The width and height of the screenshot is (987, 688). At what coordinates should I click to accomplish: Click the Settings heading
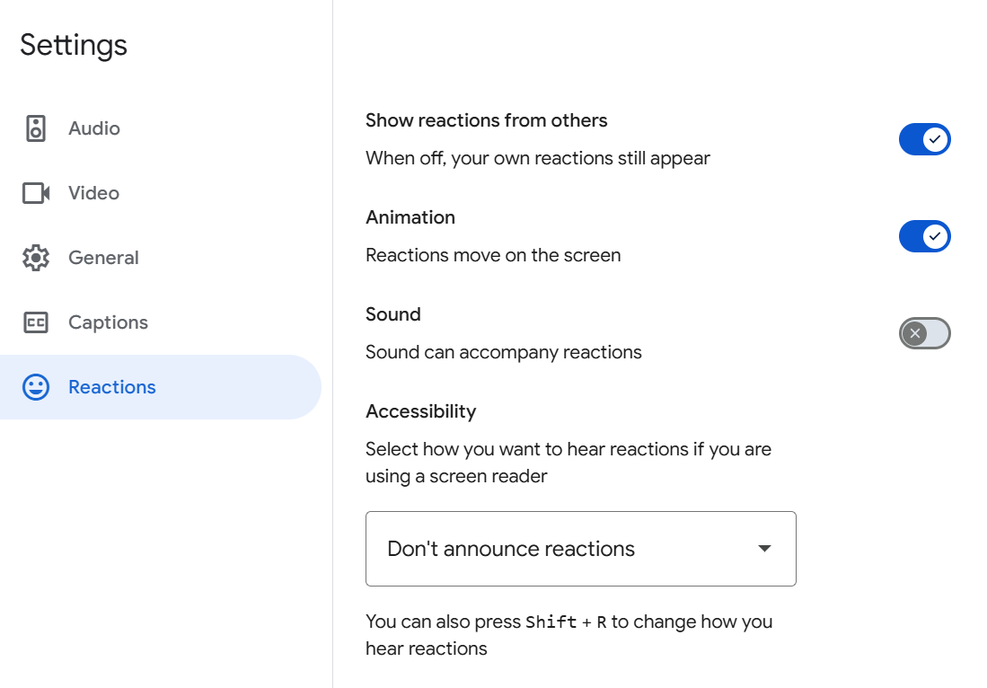[x=74, y=45]
